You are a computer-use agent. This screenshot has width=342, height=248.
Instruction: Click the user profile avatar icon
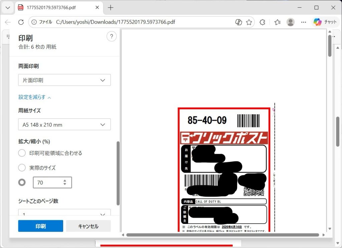[x=291, y=22]
